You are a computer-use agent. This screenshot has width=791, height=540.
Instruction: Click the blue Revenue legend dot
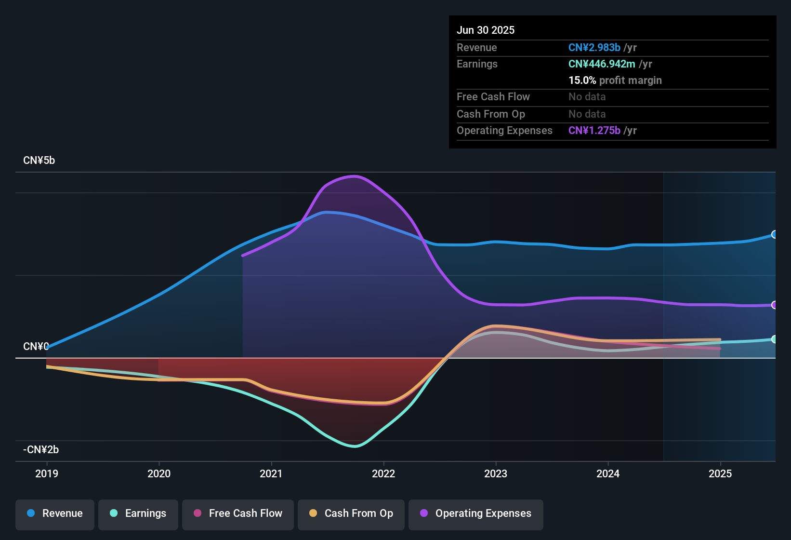coord(30,513)
